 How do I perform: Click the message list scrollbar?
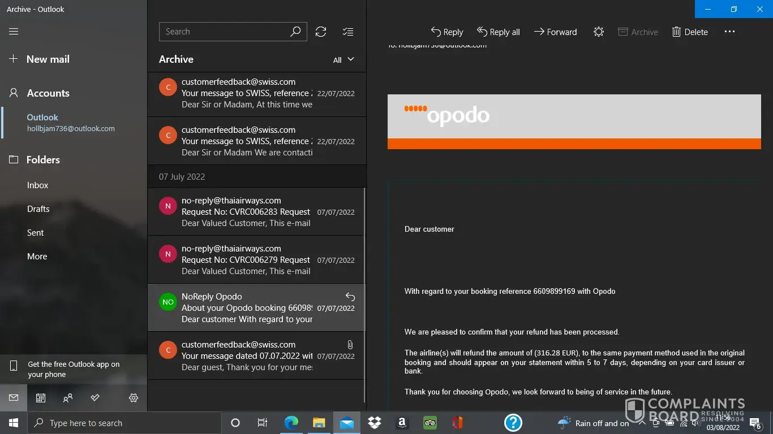(365, 283)
